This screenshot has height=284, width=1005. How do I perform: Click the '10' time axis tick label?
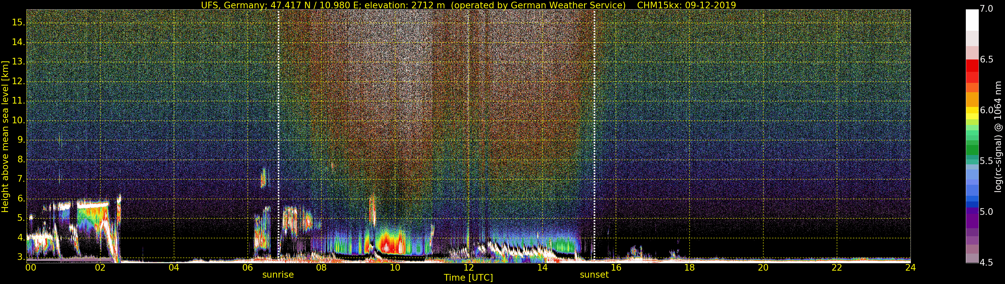395,268
